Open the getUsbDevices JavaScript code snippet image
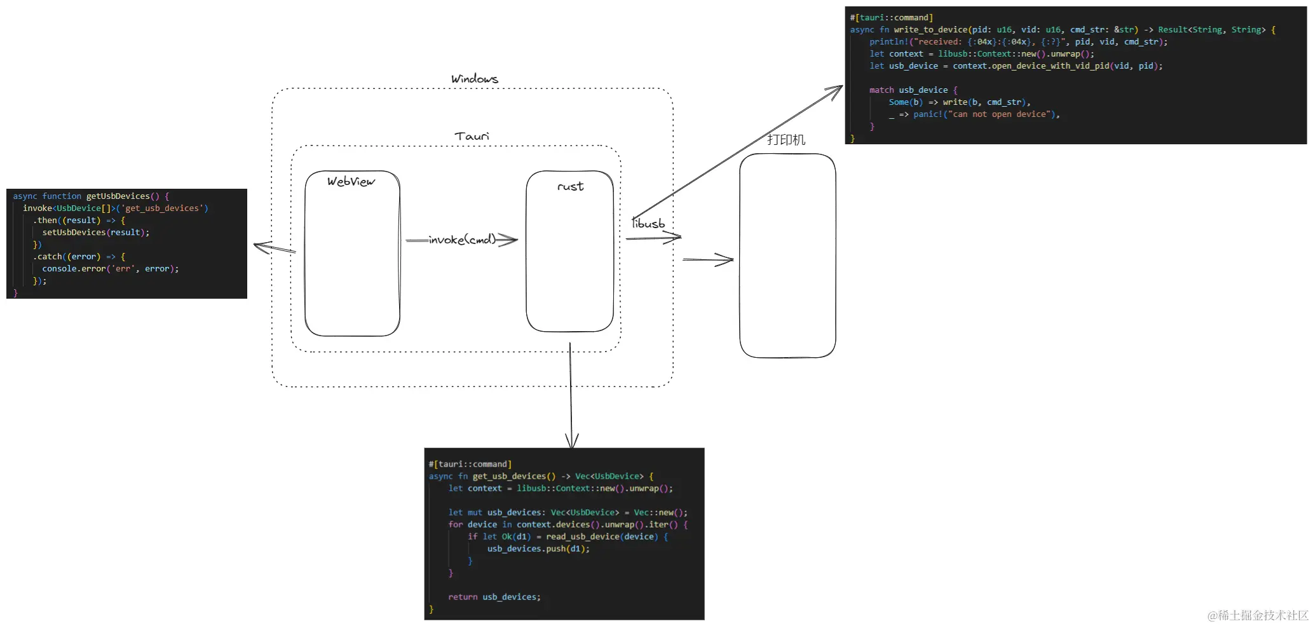This screenshot has width=1313, height=626. pos(126,243)
